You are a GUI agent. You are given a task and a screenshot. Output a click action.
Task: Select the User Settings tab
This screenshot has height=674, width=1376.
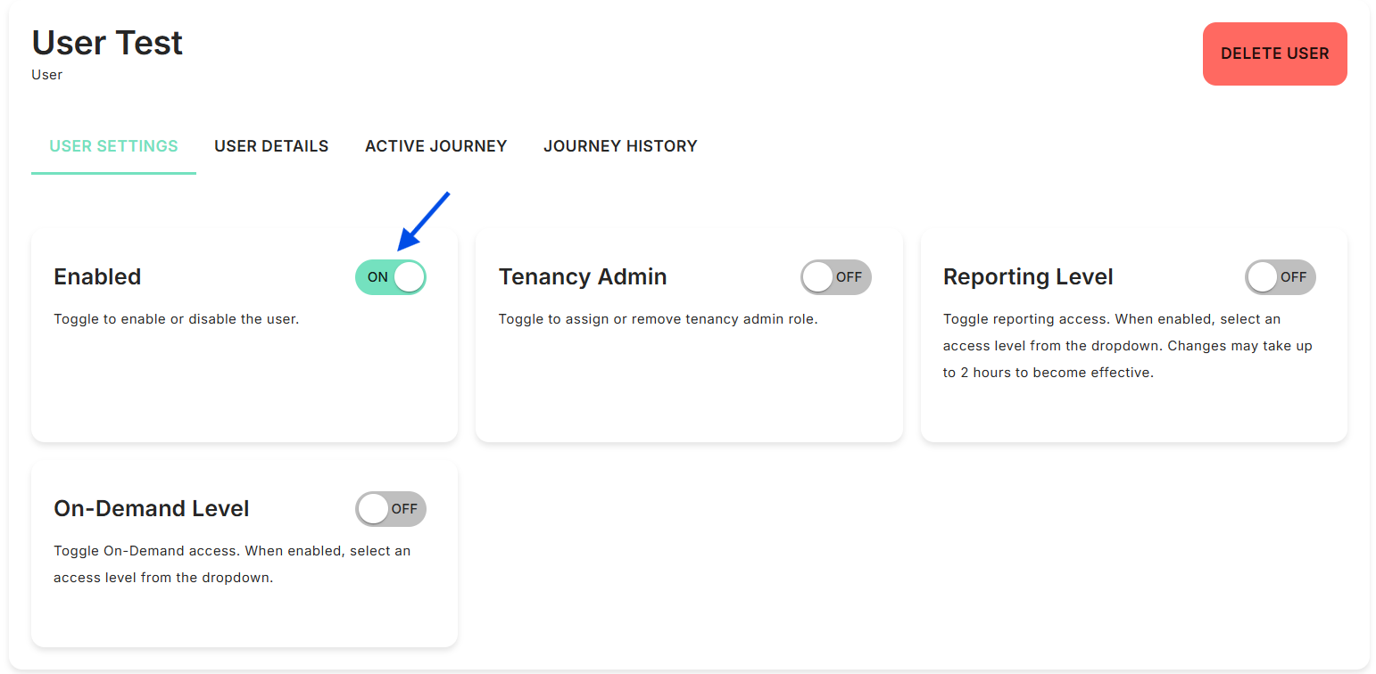pos(113,146)
